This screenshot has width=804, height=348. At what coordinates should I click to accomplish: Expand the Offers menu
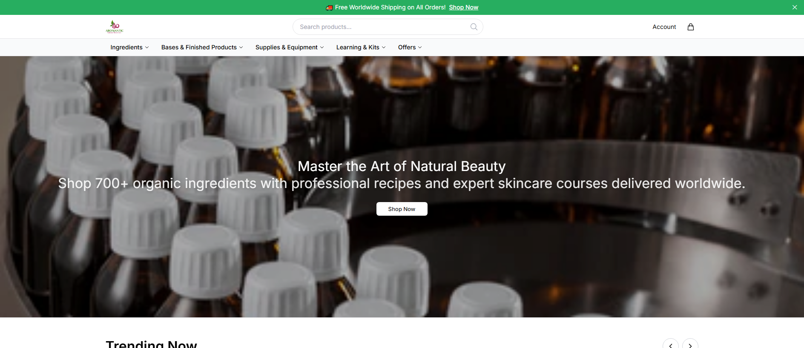tap(410, 47)
